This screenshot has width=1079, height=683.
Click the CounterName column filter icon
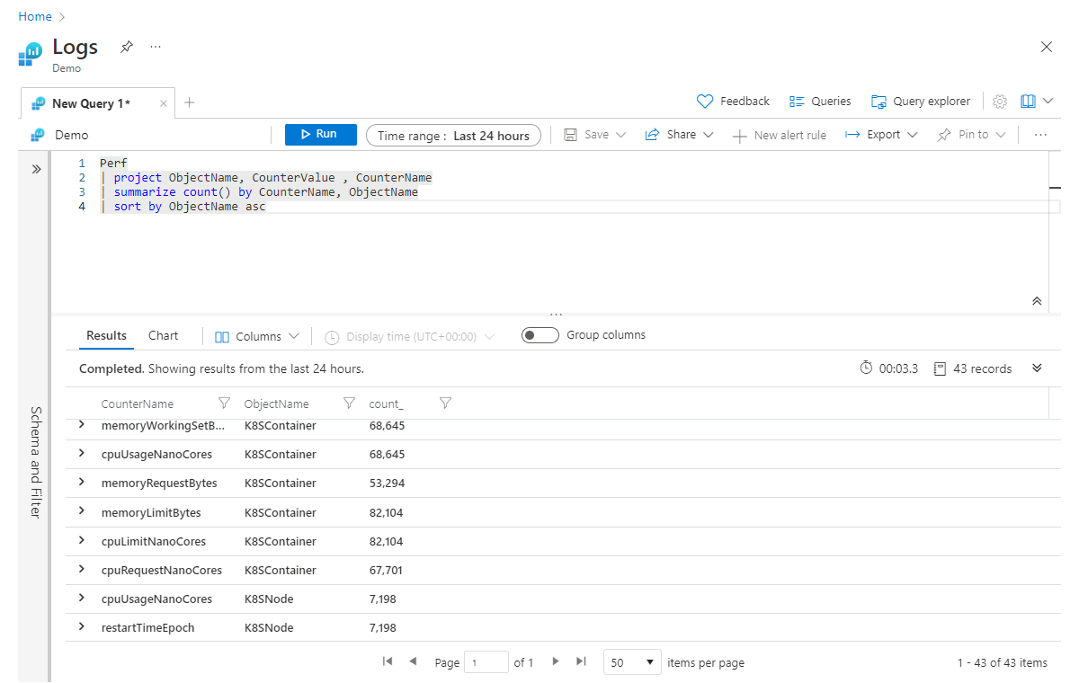point(225,404)
